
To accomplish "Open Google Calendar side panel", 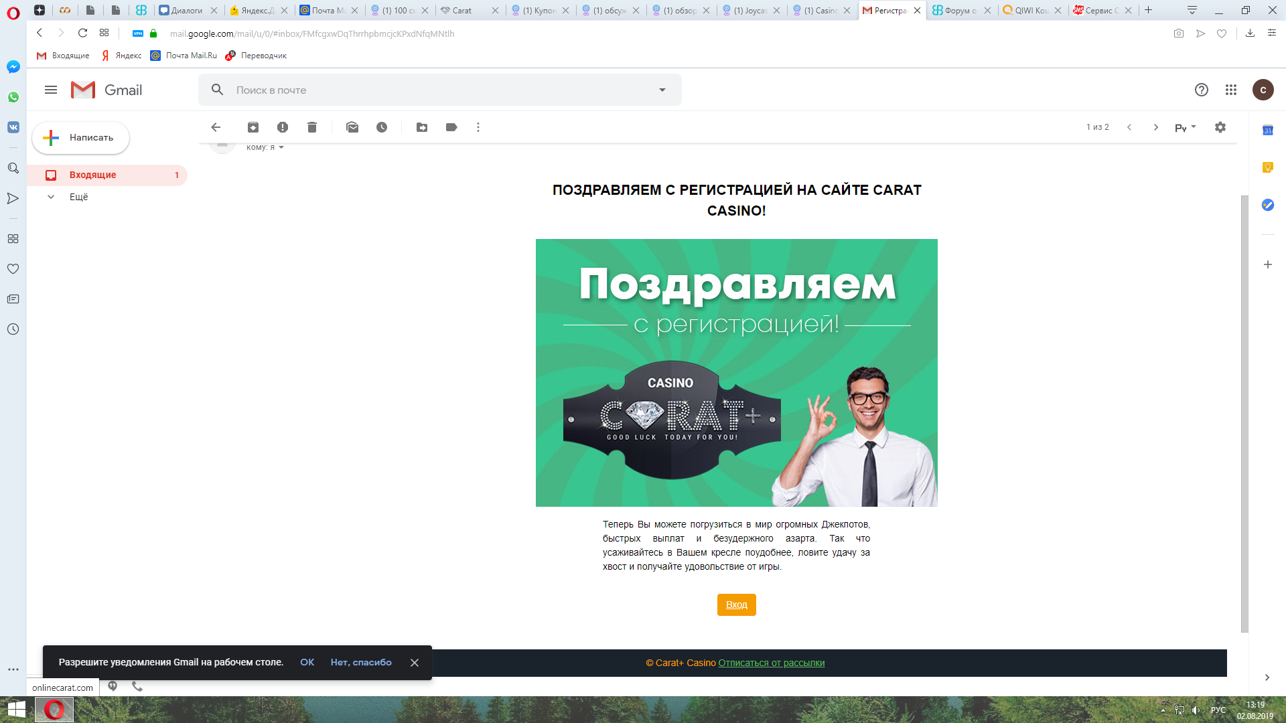I will (1268, 131).
